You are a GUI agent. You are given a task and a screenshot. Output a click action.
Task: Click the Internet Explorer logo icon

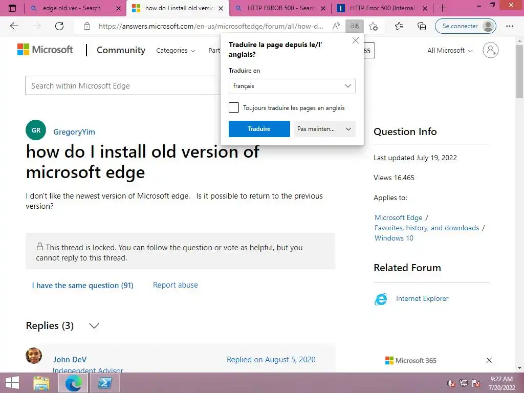pos(381,299)
